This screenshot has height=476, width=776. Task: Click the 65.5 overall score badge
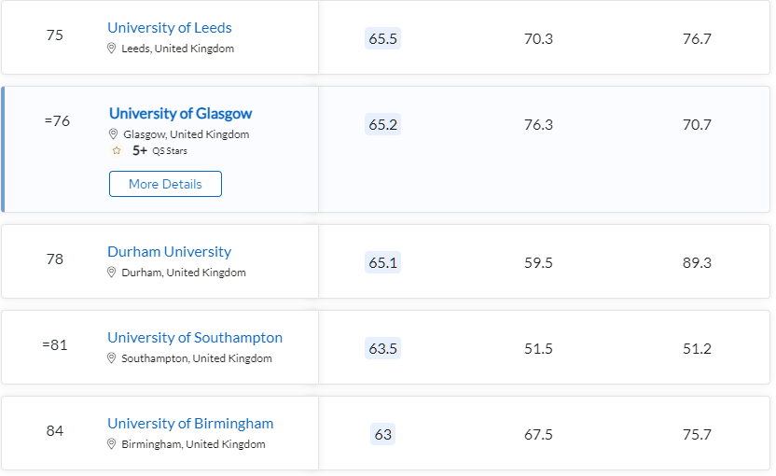click(382, 39)
